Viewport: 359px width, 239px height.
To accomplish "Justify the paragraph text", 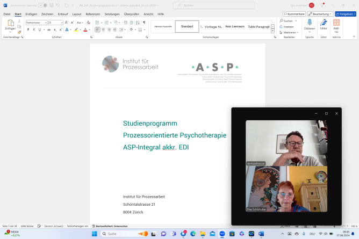I will click(x=114, y=30).
